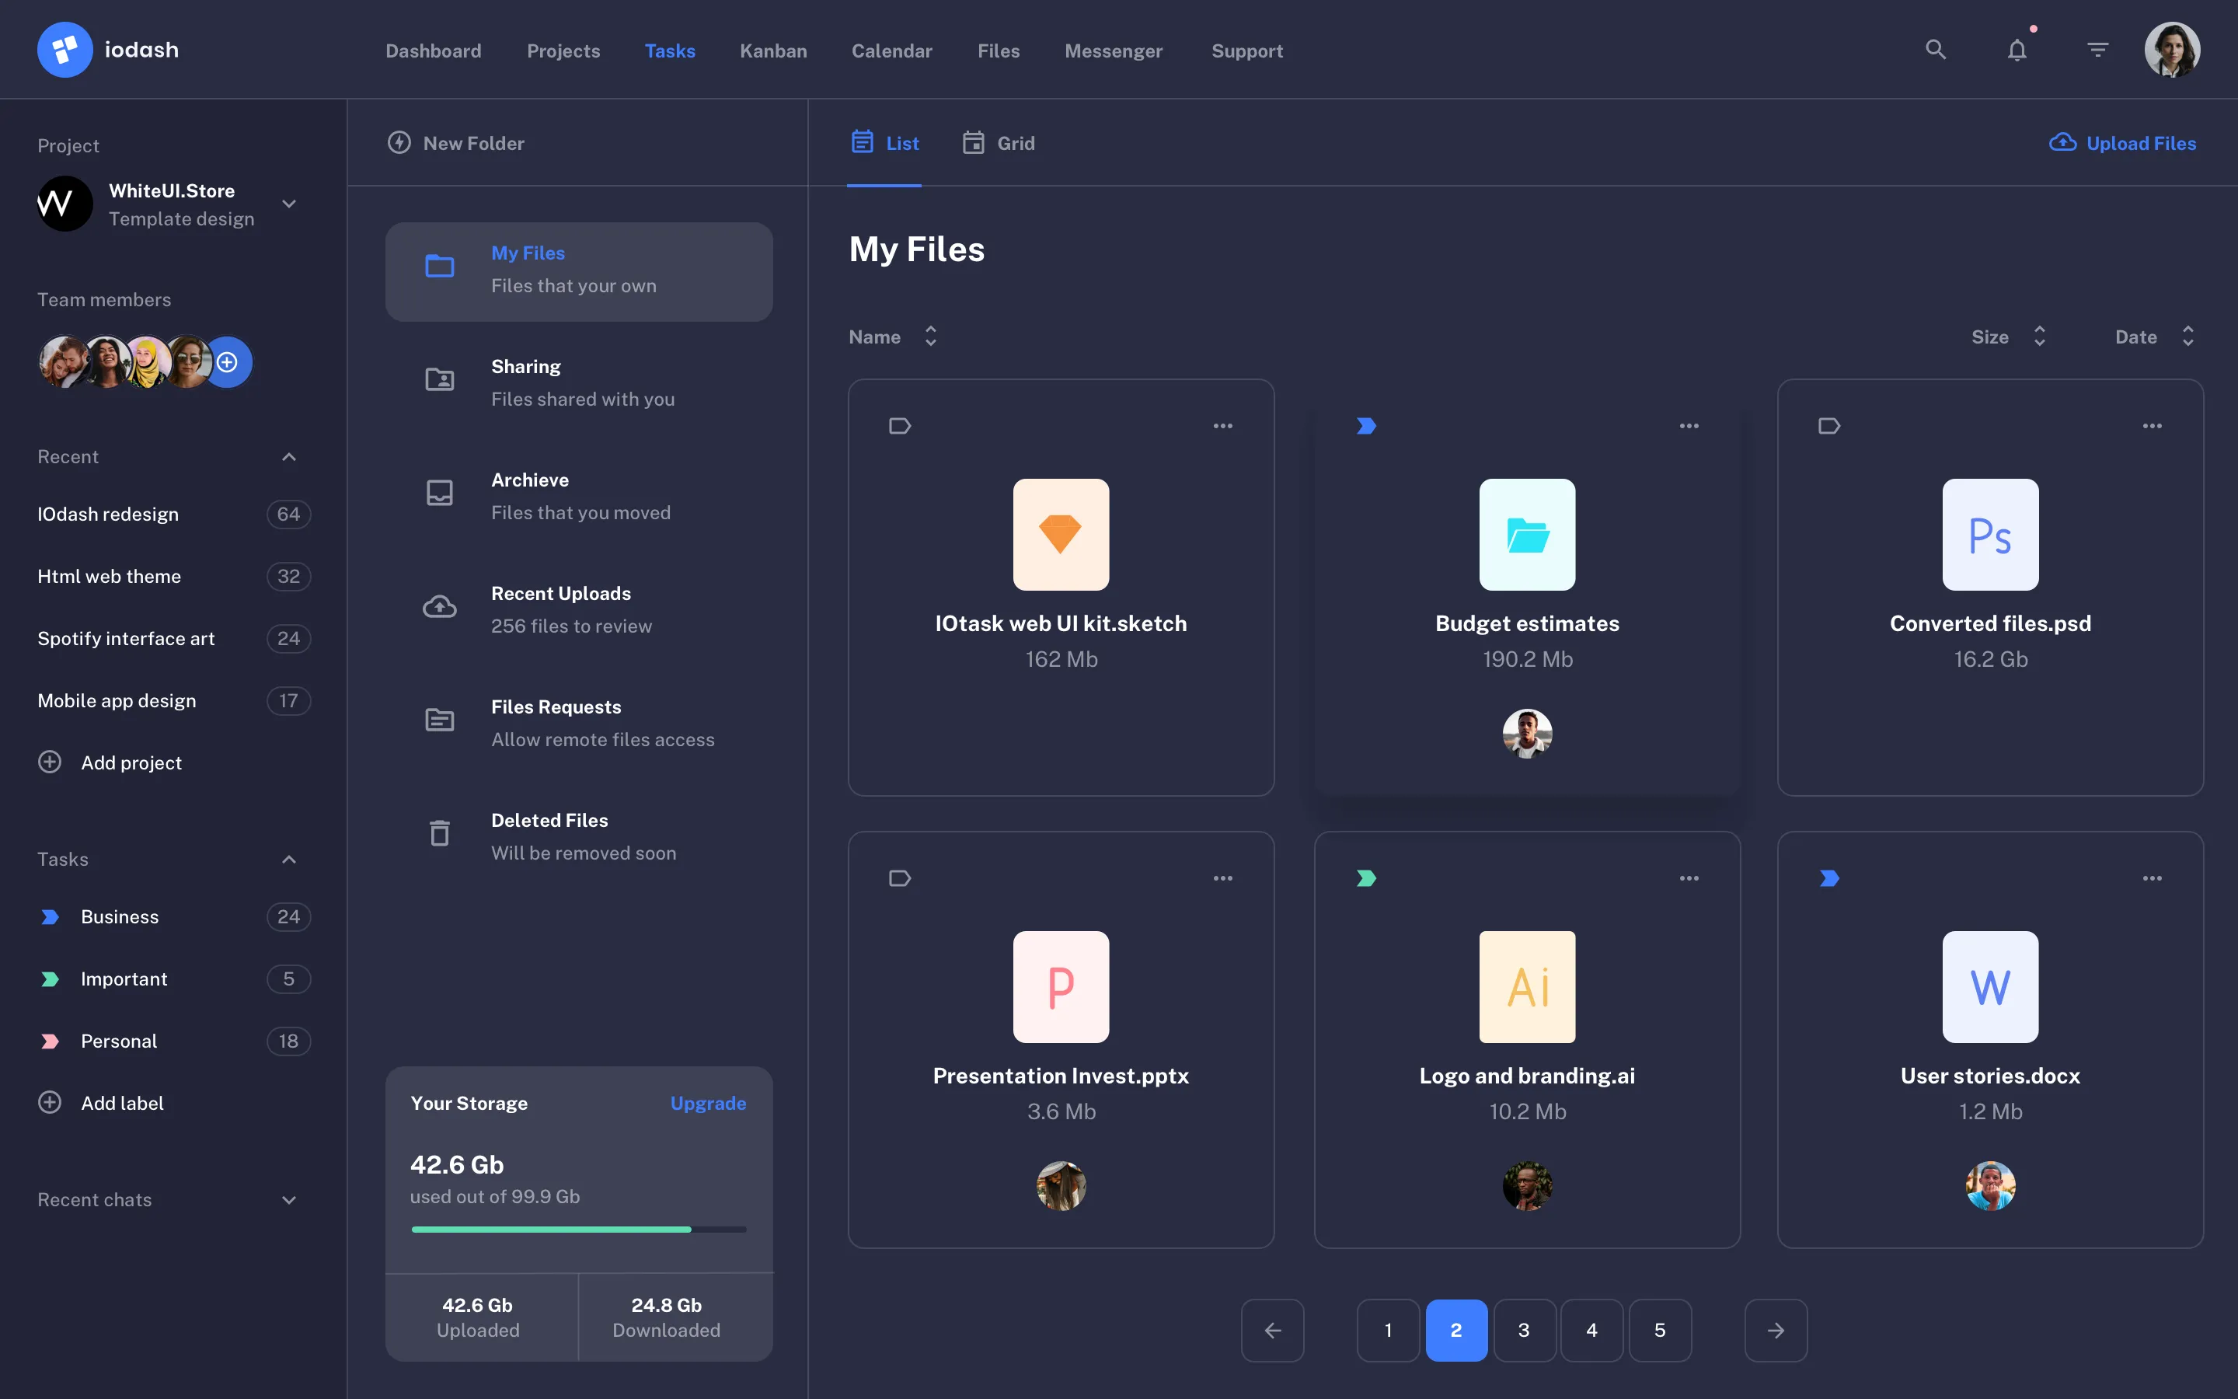Toggle the label tag on IOtask web UI kit.sketch
2238x1399 pixels.
click(x=899, y=426)
